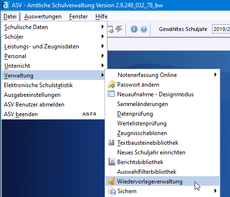Expand Leistungs- und Zeugnisdaten submenu arrow

(x=103, y=46)
